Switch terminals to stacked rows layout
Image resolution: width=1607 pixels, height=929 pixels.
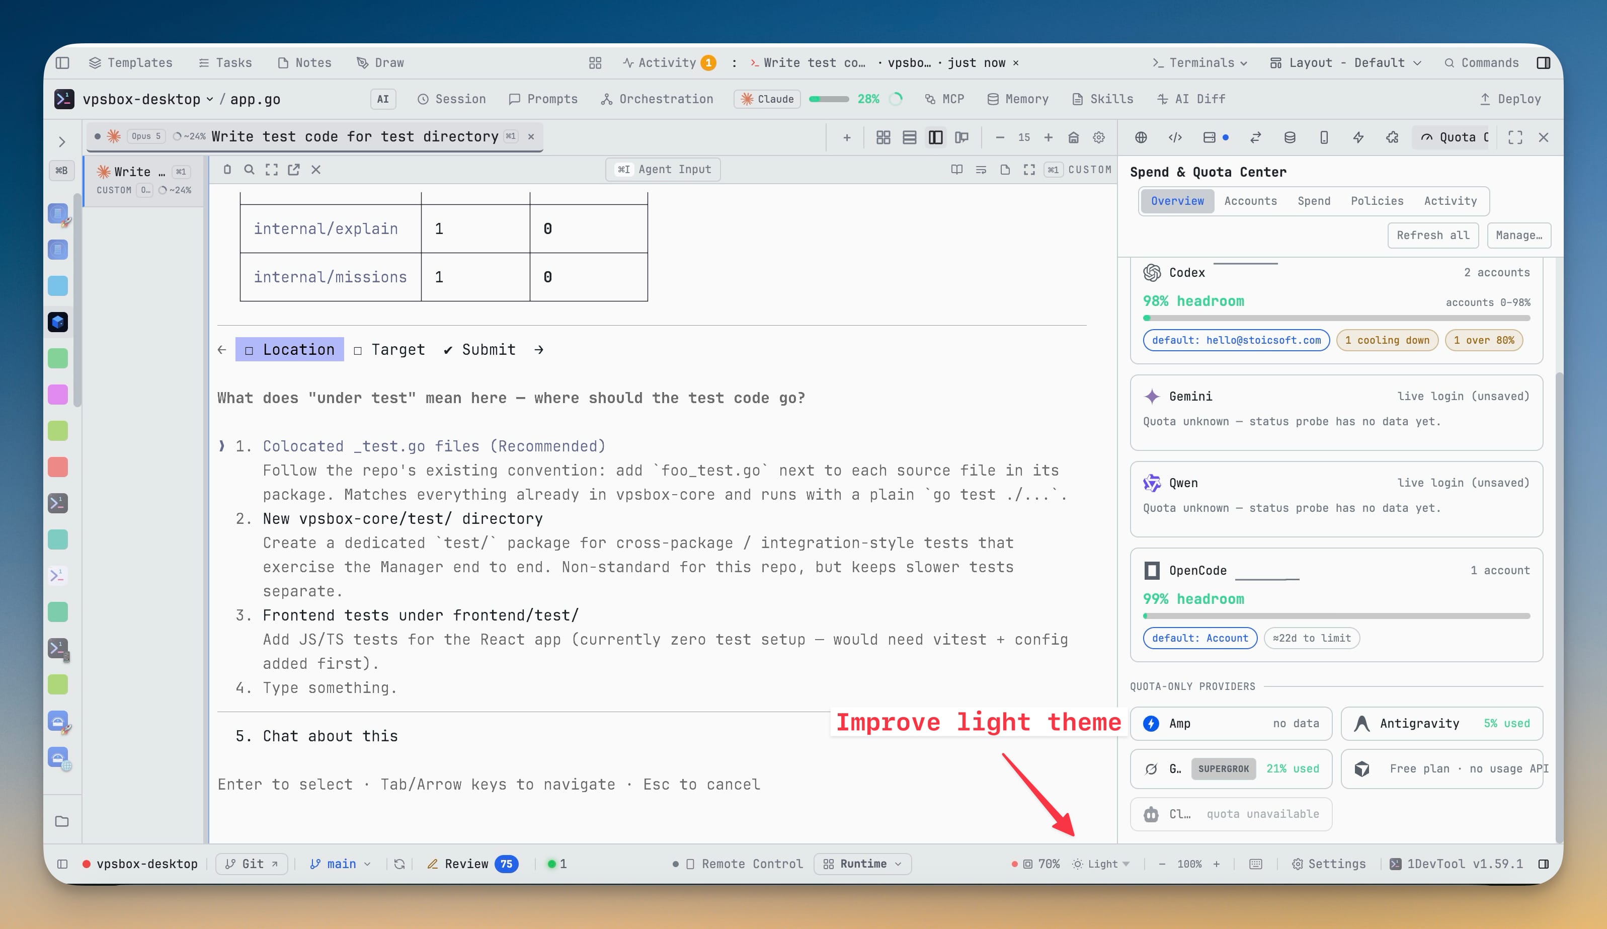click(909, 137)
